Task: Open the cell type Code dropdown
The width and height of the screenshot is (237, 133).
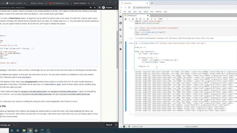Action: point(163,19)
